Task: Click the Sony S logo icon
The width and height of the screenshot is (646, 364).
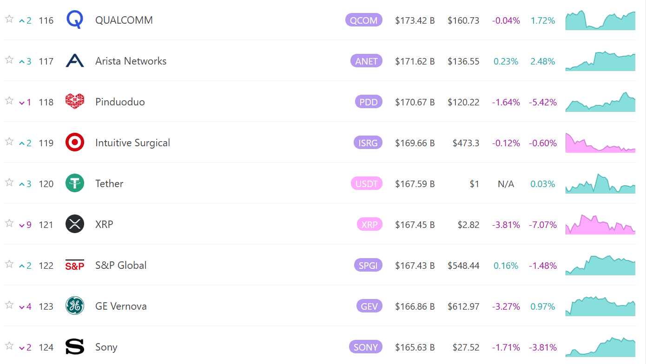Action: click(x=75, y=347)
